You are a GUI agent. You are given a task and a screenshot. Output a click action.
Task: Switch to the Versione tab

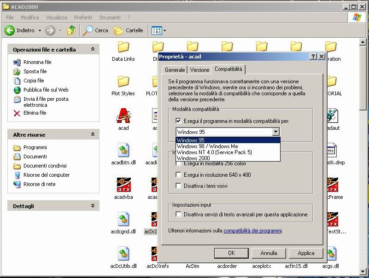tap(199, 70)
